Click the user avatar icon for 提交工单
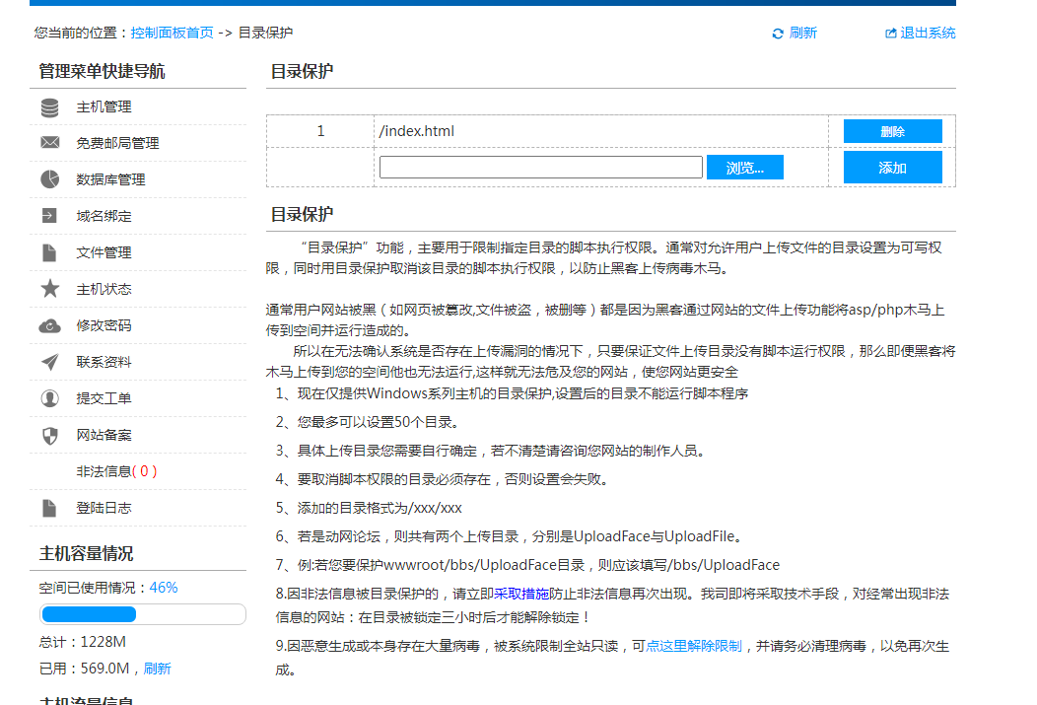 (49, 398)
